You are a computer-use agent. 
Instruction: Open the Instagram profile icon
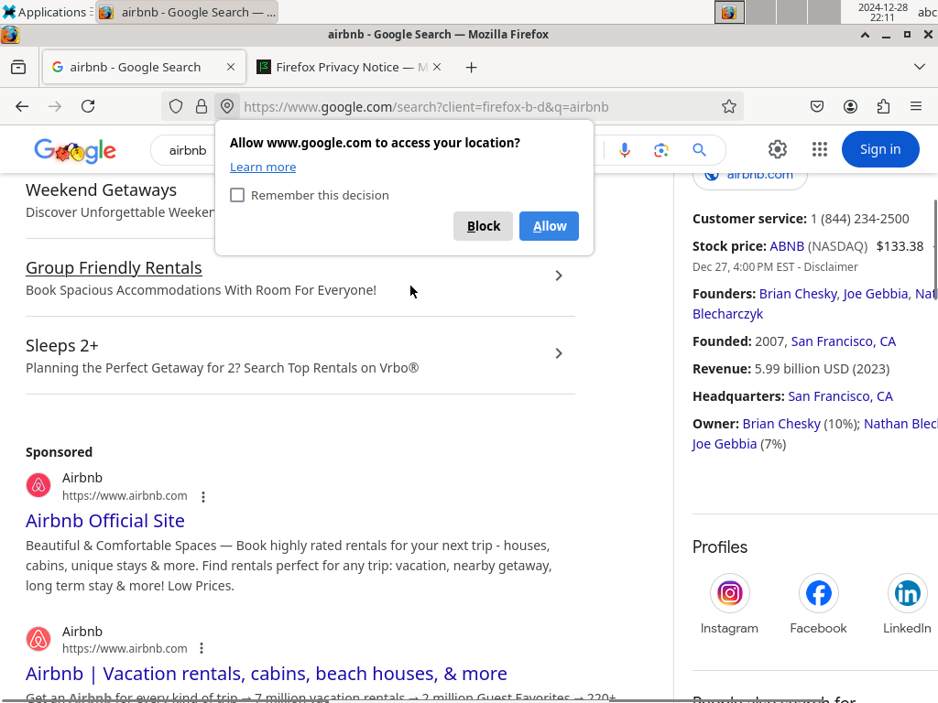[x=730, y=593]
